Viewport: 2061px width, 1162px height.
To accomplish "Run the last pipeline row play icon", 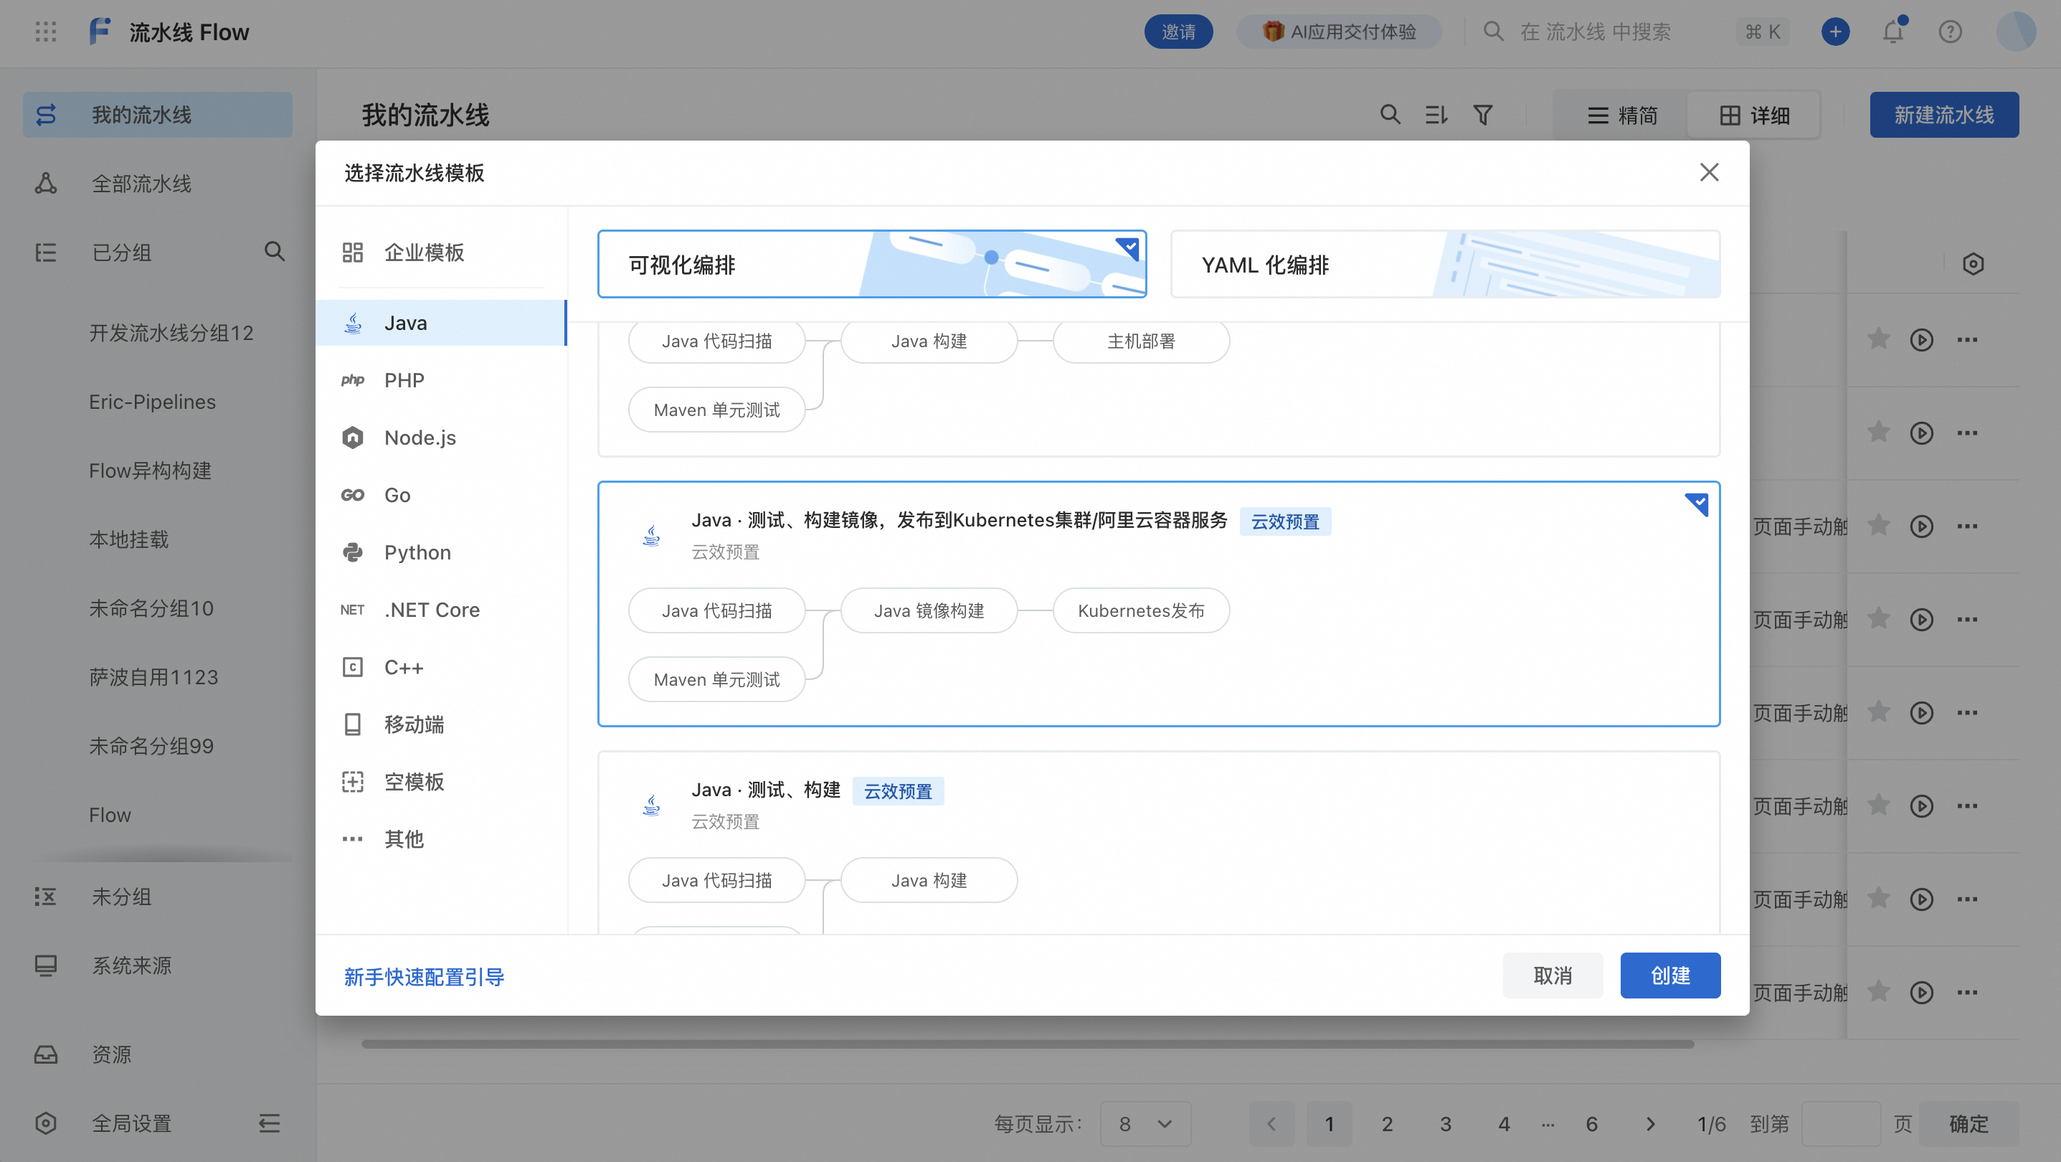I will point(1922,993).
